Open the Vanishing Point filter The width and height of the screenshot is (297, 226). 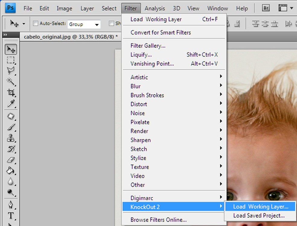(x=174, y=63)
